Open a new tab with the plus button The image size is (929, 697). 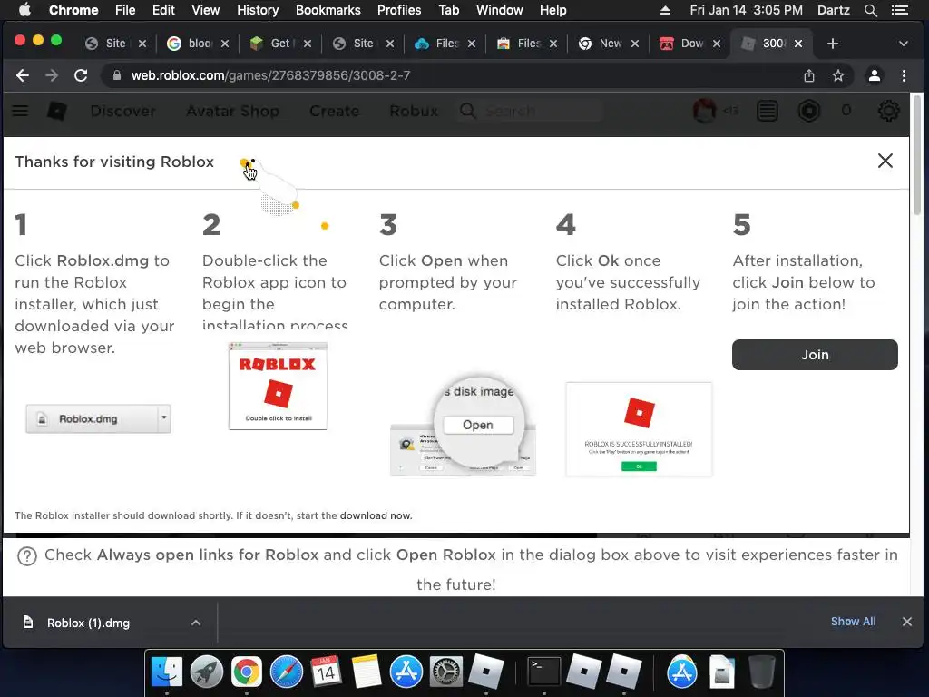(x=833, y=44)
